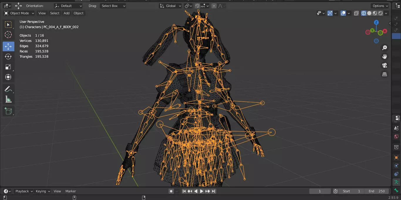Jump to start frame button
The image size is (401, 200).
[x=184, y=191]
